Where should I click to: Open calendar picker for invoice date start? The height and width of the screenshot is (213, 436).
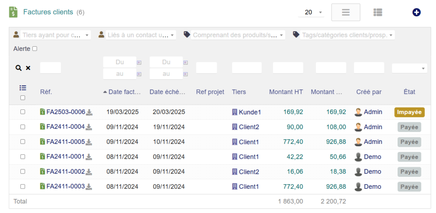pyautogui.click(x=139, y=62)
